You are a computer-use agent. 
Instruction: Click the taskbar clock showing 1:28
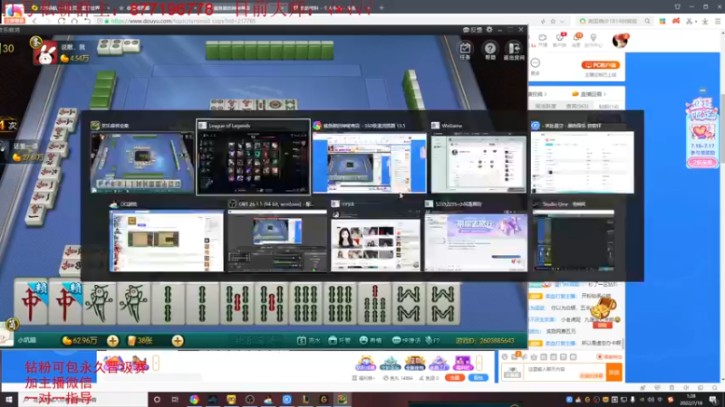point(691,400)
